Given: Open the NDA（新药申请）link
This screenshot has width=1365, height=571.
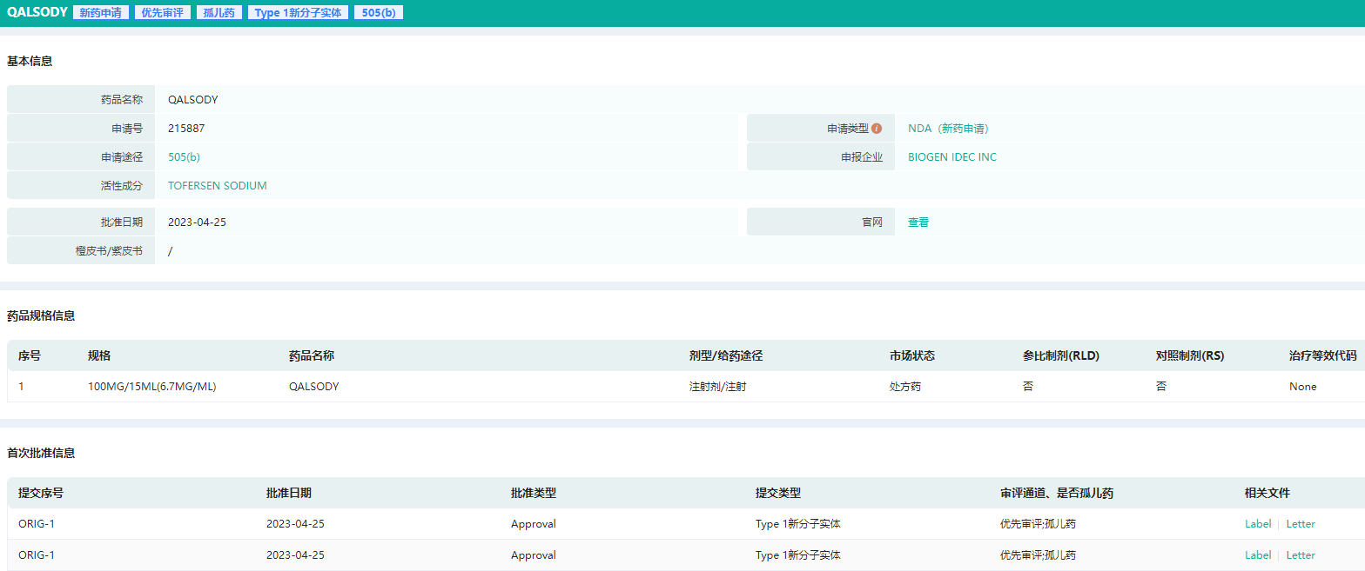Looking at the screenshot, I should click(948, 129).
